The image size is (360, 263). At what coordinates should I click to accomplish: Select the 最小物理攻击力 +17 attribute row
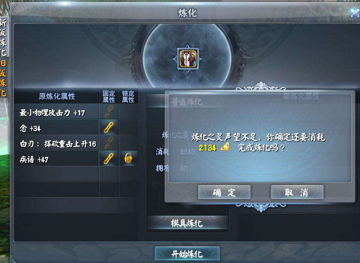click(x=56, y=112)
